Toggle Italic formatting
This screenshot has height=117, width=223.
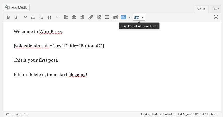coord(16,17)
